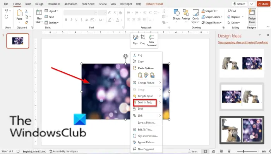Click the Comments icon near Share
The image size is (271, 154).
[252, 4]
